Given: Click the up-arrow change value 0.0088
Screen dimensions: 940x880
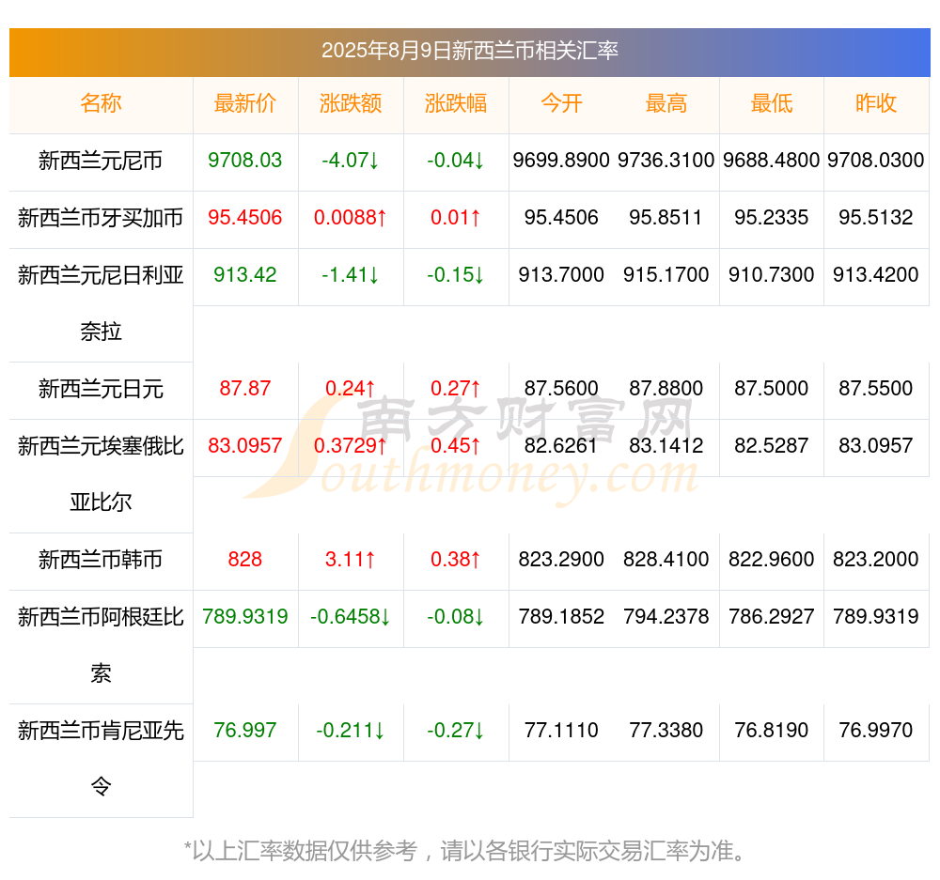Looking at the screenshot, I should (351, 218).
